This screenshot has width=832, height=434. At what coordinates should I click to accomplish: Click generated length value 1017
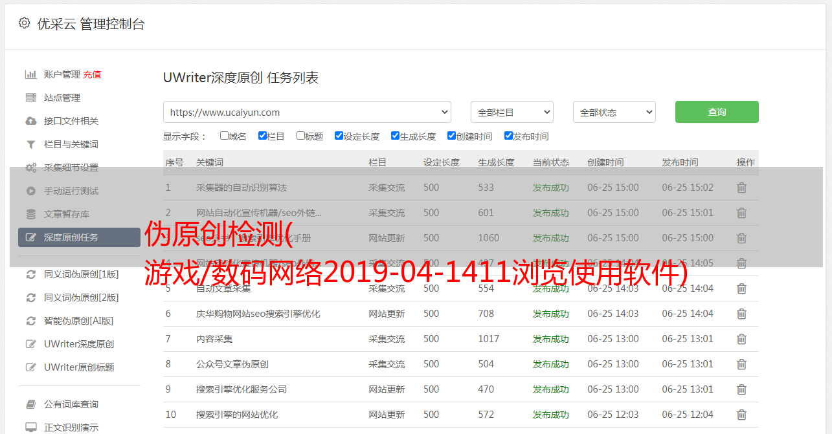489,339
